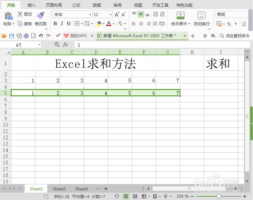Toggle left text alignment
This screenshot has height=200, width=253.
click(134, 24)
